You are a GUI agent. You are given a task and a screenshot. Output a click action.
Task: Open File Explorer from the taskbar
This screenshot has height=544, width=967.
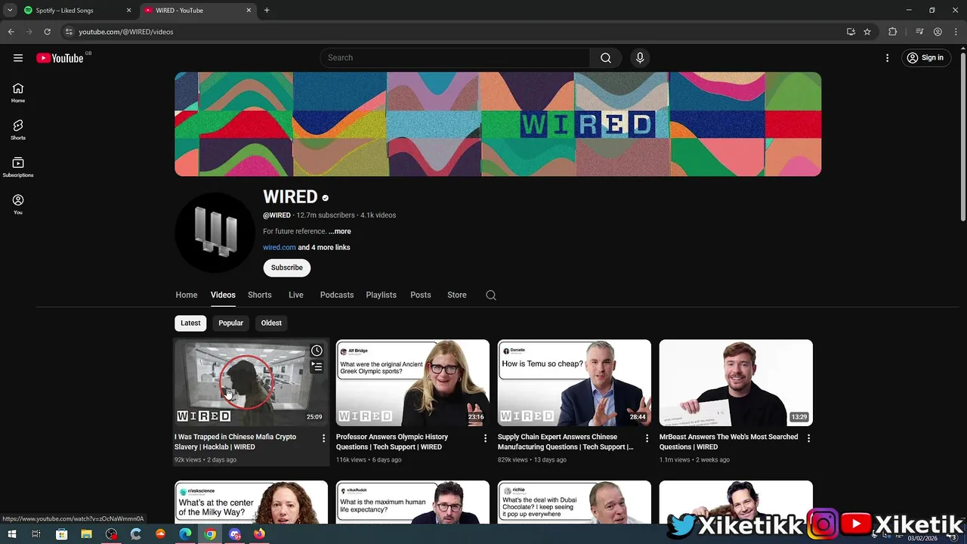click(86, 534)
